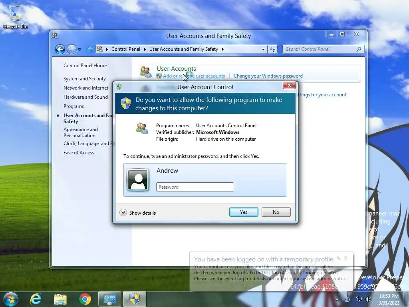Go back with the Control Panel back arrow
409x307 pixels.
click(60, 49)
